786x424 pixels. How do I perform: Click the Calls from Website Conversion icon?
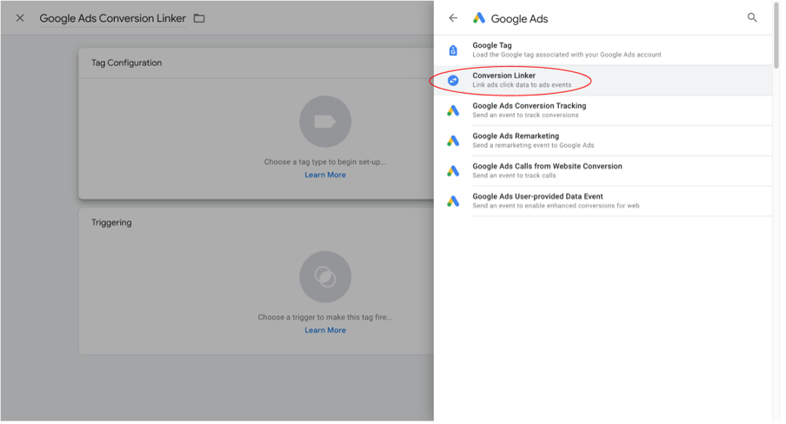[x=453, y=171]
